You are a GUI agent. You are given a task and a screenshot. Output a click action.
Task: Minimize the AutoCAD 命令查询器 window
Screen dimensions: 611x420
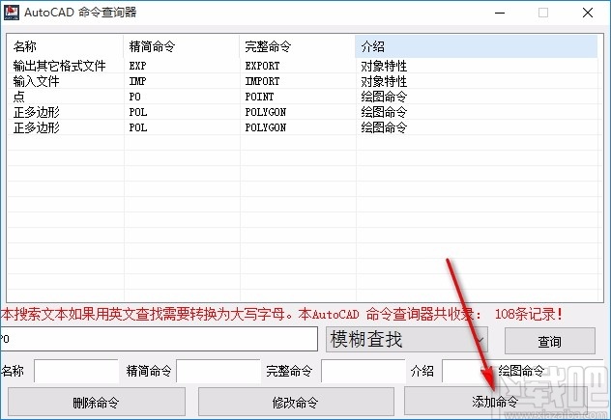pyautogui.click(x=500, y=13)
